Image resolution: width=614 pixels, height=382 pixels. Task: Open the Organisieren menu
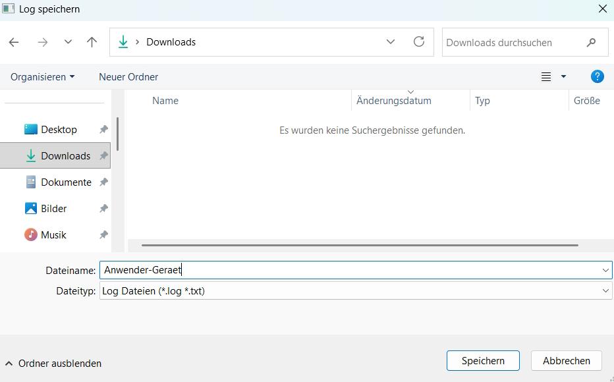42,76
